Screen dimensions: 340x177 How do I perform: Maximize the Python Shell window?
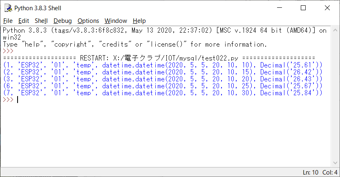[303, 8]
